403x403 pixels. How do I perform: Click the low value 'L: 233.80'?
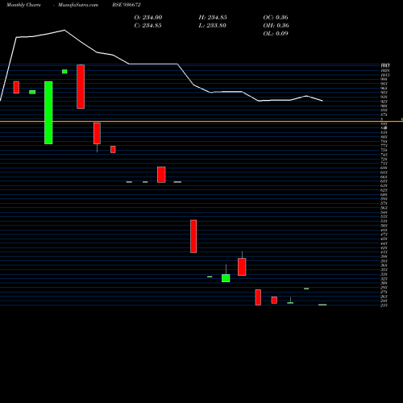point(212,26)
